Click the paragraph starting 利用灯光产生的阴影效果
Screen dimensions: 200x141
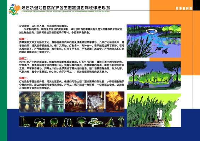(72, 67)
